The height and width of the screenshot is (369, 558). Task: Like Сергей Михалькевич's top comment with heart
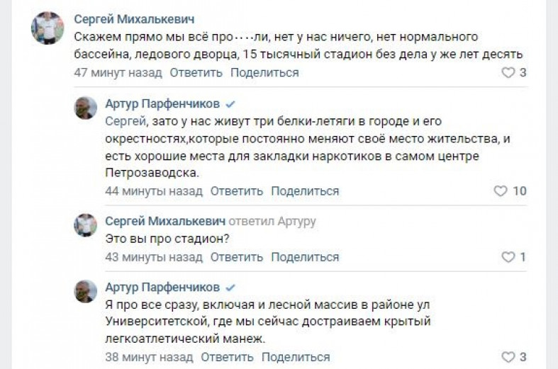[508, 72]
